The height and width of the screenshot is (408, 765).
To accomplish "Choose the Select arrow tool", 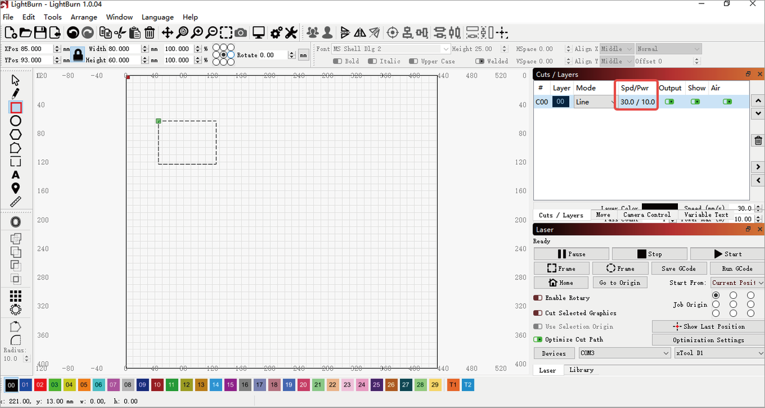I will pos(16,80).
